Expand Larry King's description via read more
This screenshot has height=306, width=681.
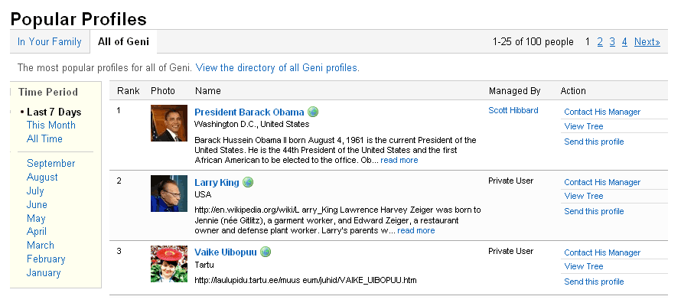coord(415,230)
